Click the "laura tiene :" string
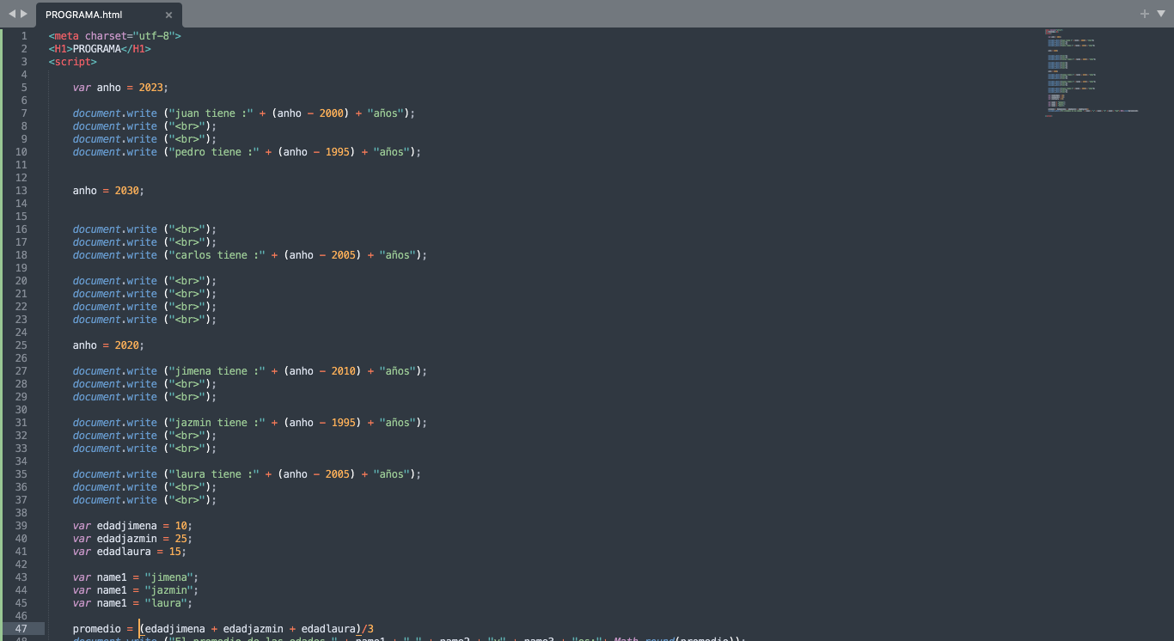 tap(214, 474)
